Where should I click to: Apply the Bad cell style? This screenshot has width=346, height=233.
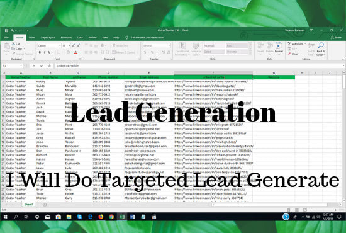237,46
